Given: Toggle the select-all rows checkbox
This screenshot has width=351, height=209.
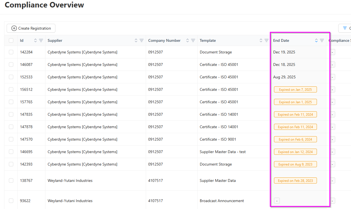Looking at the screenshot, I should [x=11, y=40].
